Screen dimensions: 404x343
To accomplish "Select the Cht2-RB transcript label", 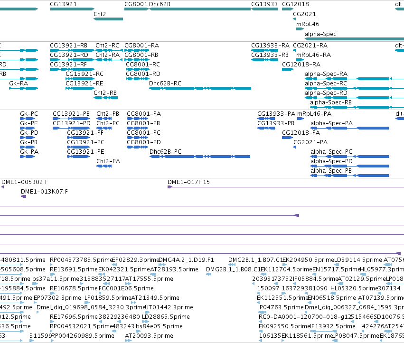I will [105, 93].
